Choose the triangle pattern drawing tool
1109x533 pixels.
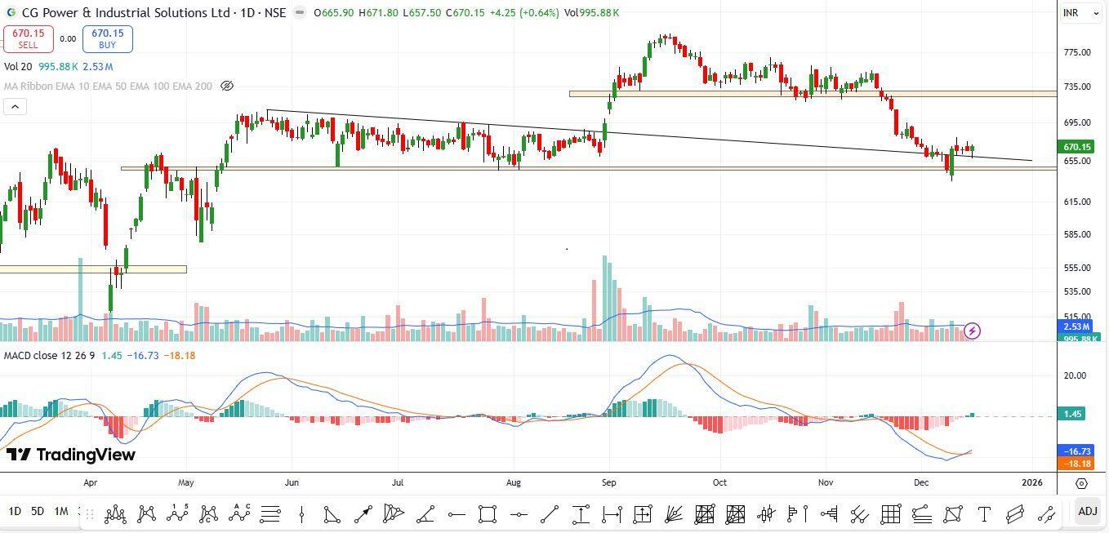pyautogui.click(x=332, y=514)
